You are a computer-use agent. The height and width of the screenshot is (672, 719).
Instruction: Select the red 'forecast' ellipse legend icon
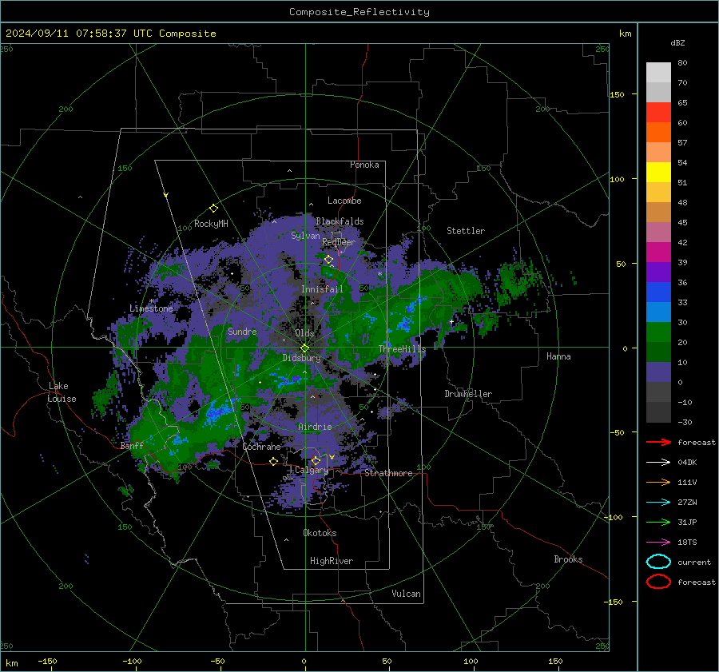click(658, 582)
